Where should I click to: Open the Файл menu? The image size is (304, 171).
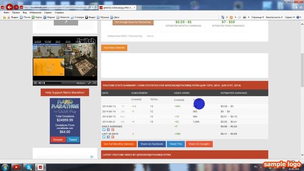(x=6, y=12)
